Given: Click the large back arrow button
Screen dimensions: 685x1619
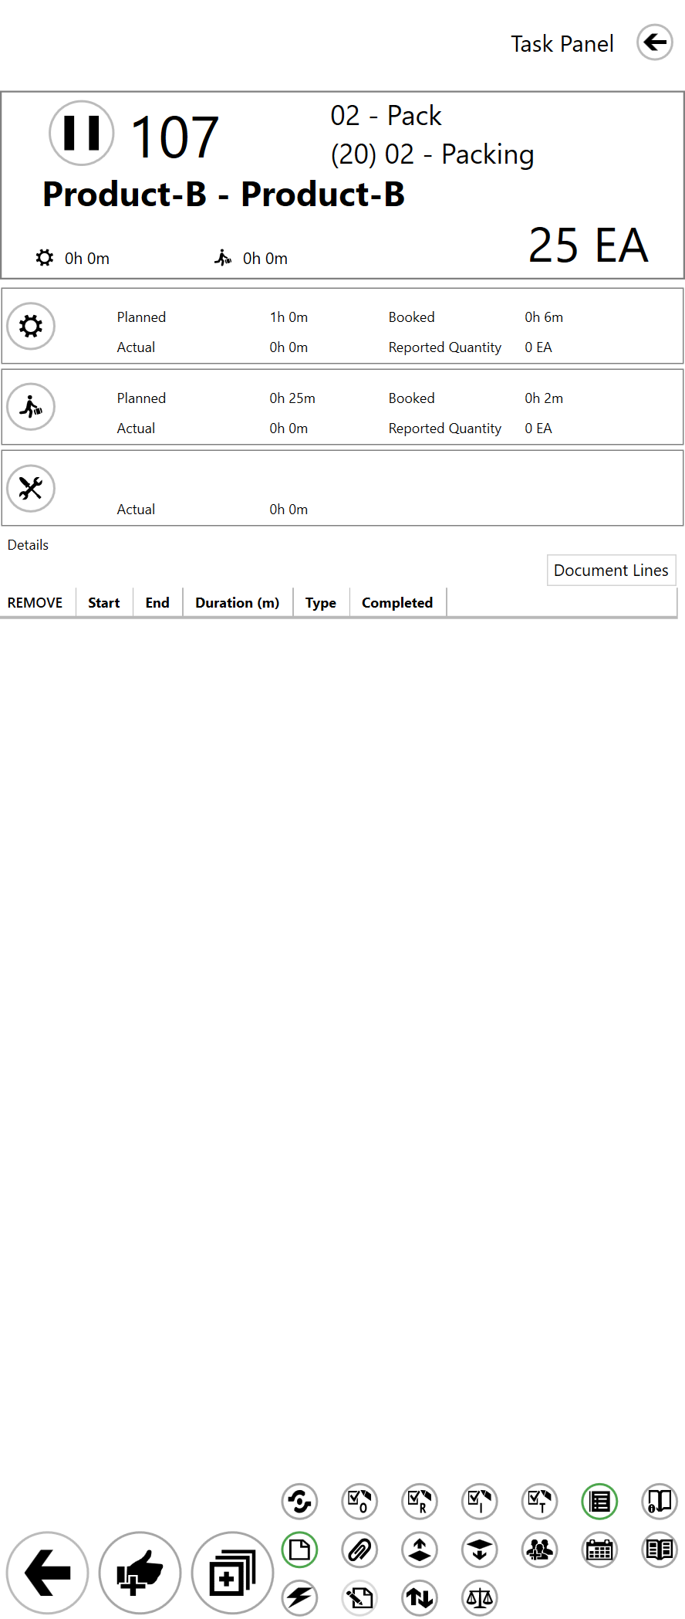Looking at the screenshot, I should [x=48, y=1572].
